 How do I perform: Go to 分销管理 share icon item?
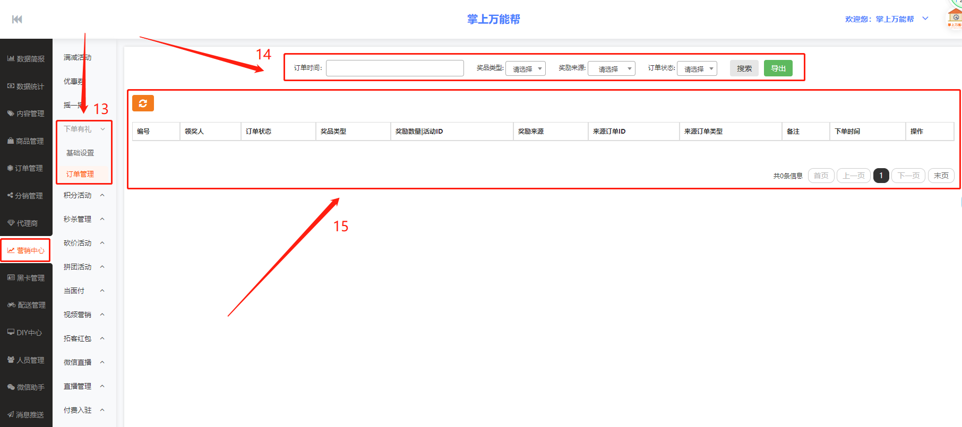pyautogui.click(x=25, y=196)
